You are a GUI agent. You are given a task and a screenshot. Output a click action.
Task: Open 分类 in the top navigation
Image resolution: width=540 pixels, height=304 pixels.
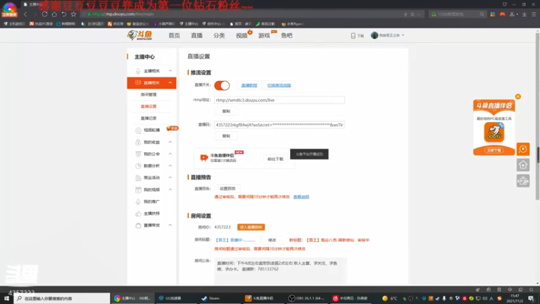point(219,36)
